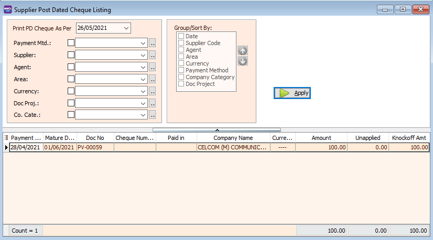The width and height of the screenshot is (433, 240).
Task: Select document PV-00059 cell
Action: 94,148
